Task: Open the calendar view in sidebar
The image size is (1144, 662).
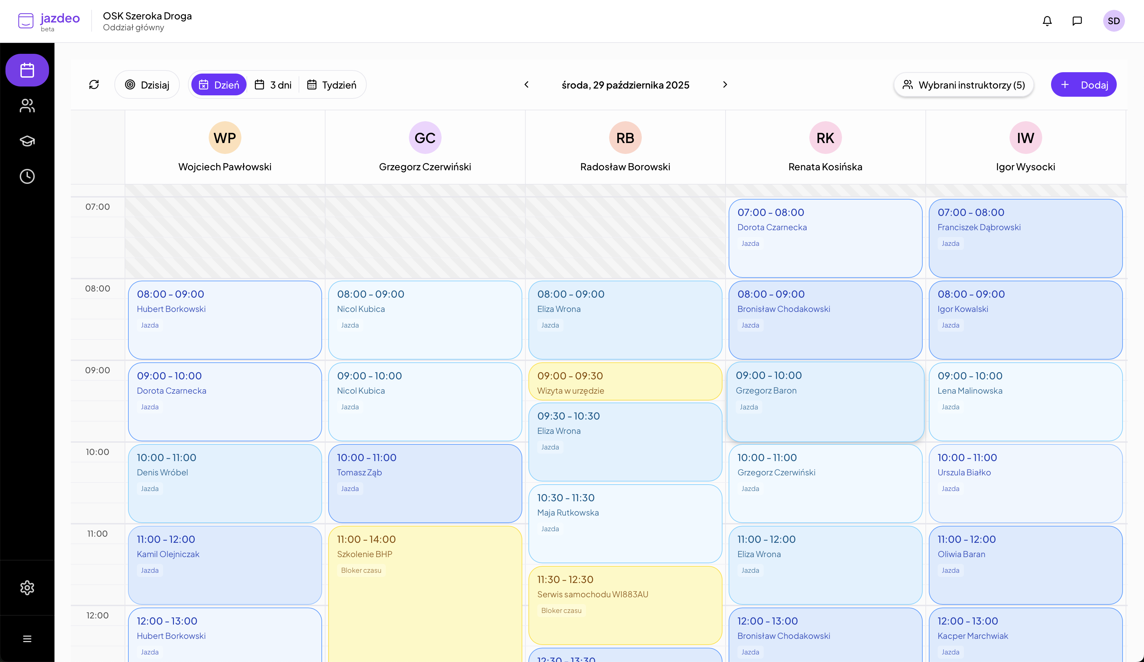Action: 27,70
